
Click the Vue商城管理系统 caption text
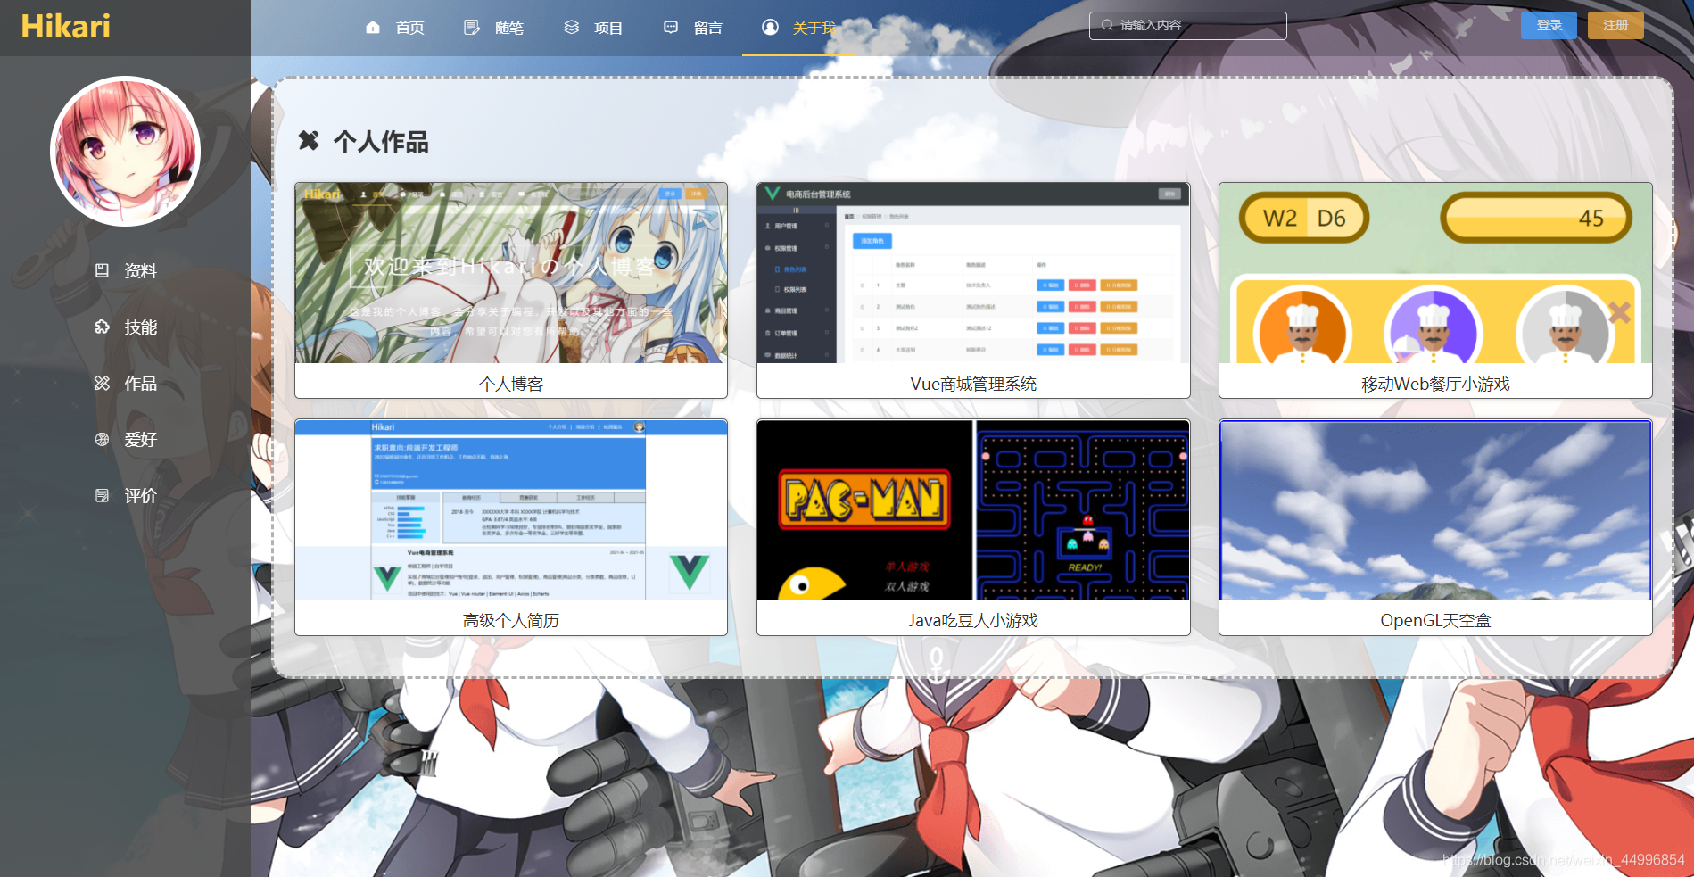coord(973,384)
